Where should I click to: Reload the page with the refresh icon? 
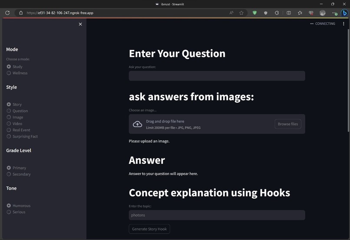point(7,13)
